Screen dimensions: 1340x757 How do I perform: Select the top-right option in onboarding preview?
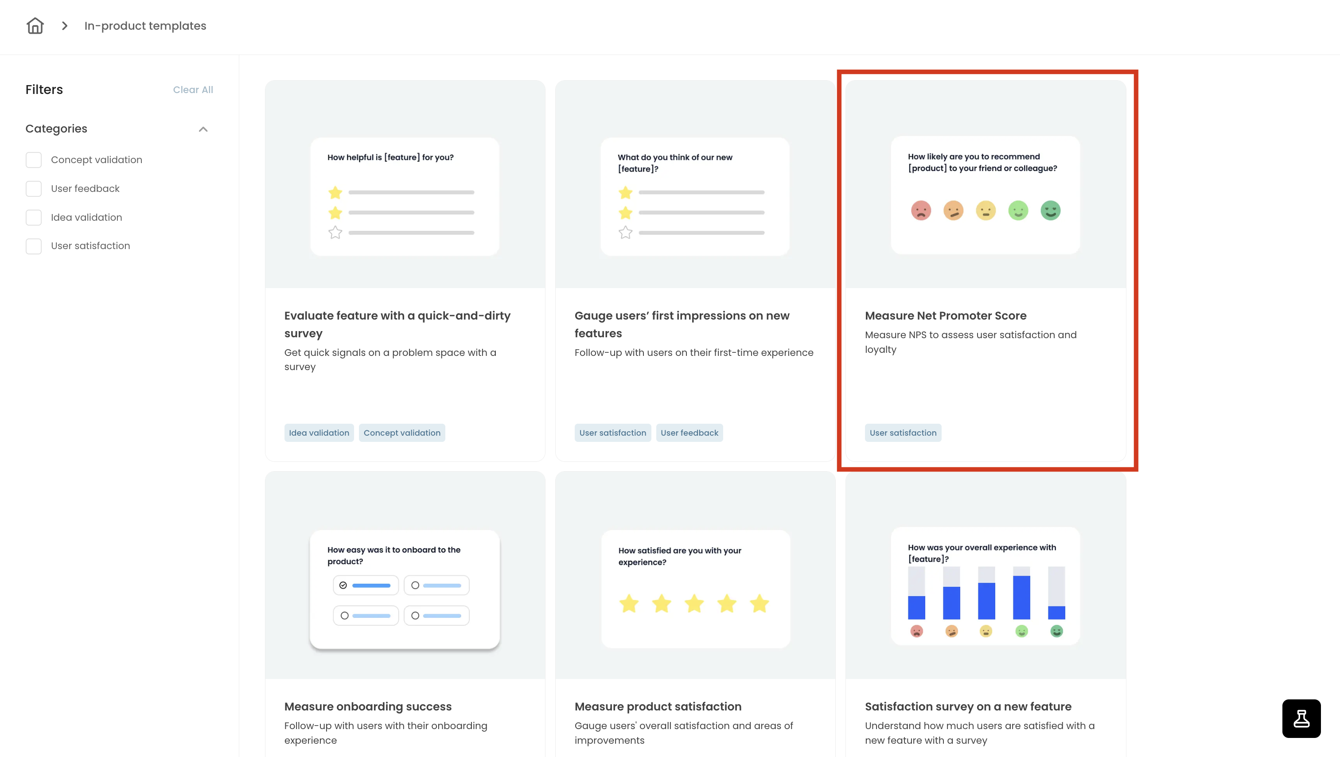point(436,585)
